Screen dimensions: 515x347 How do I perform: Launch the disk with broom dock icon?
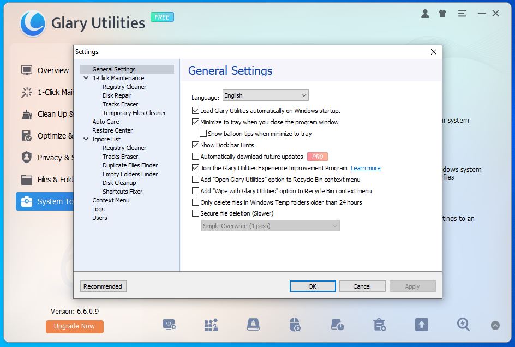coord(253,325)
